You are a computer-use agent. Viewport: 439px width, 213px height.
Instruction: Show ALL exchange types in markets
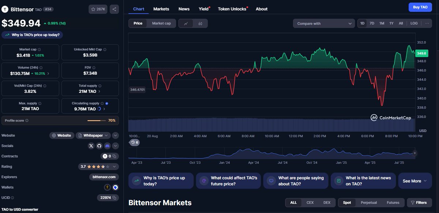293,202
